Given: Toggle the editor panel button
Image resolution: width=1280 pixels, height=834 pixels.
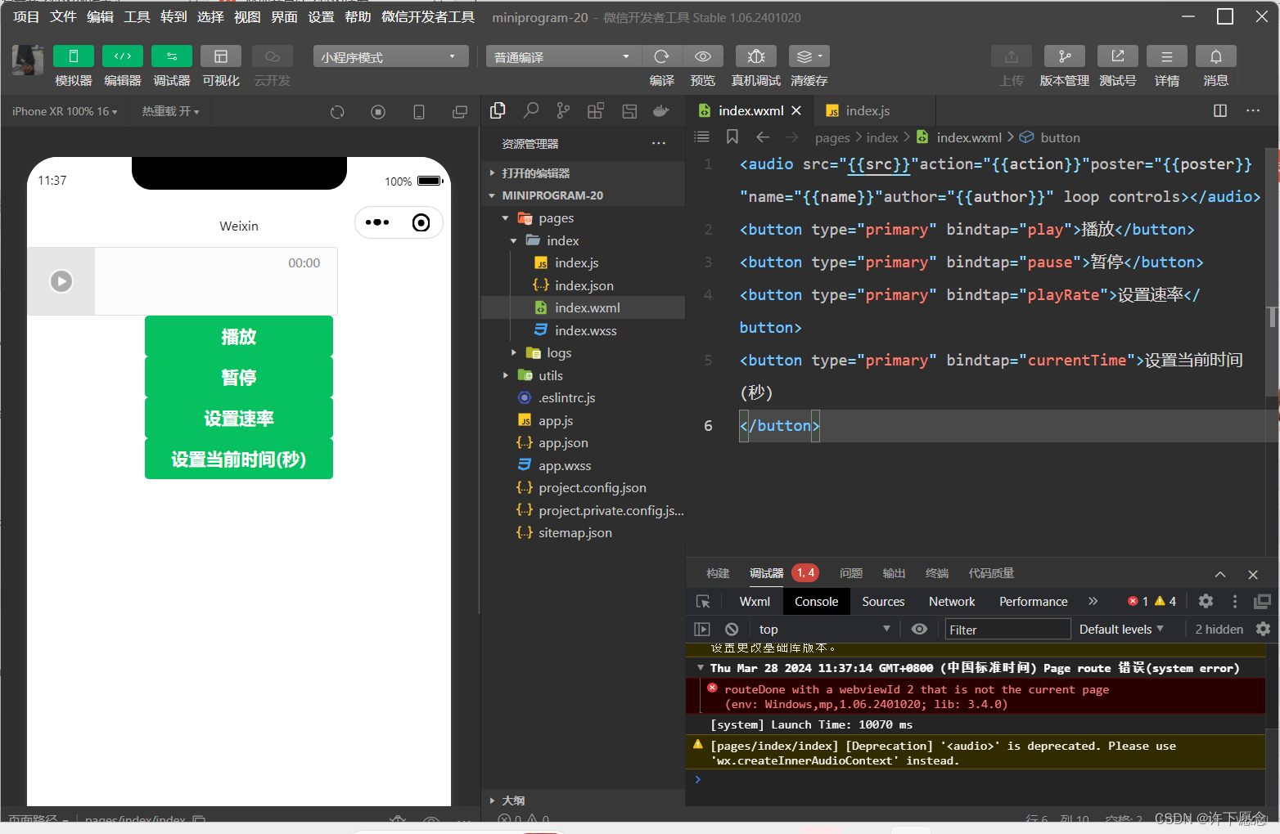Looking at the screenshot, I should pyautogui.click(x=123, y=56).
